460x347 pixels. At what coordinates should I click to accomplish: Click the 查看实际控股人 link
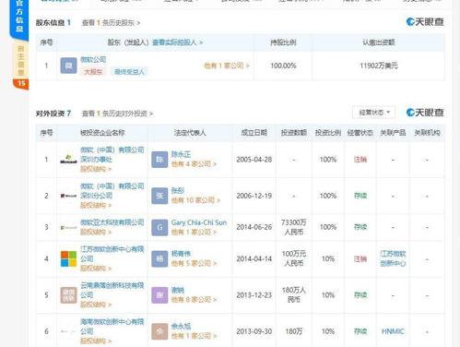[177, 42]
